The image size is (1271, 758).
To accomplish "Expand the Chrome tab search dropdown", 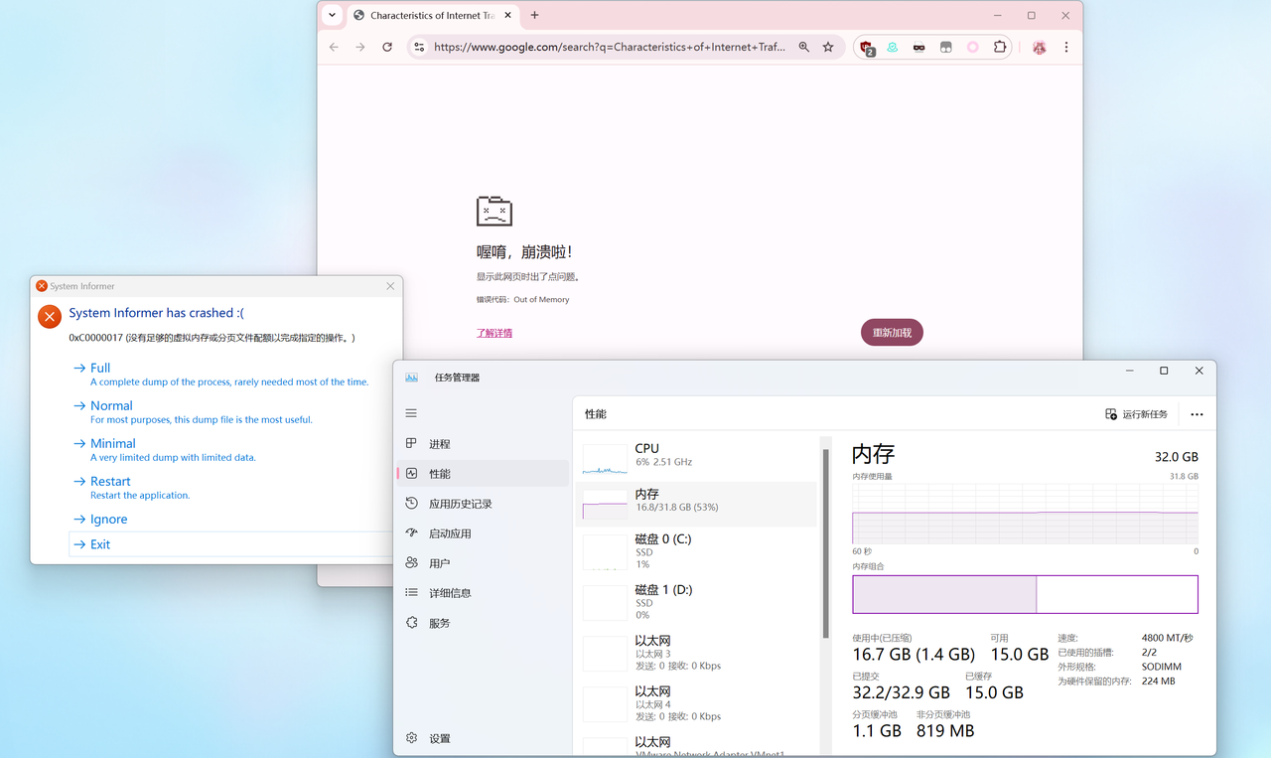I will pyautogui.click(x=332, y=15).
